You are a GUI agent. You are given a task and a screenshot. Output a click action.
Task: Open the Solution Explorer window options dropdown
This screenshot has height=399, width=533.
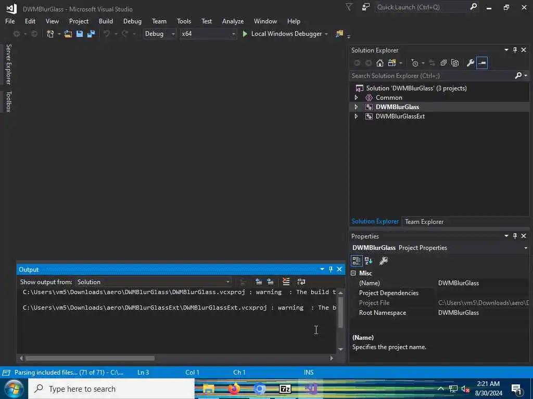[506, 50]
